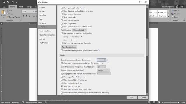Click the macro recording status bar icon
This screenshot has width=186, height=104.
coord(46,102)
